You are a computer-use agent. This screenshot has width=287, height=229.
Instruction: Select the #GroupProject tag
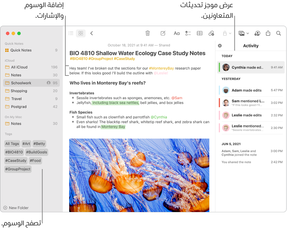(18, 169)
